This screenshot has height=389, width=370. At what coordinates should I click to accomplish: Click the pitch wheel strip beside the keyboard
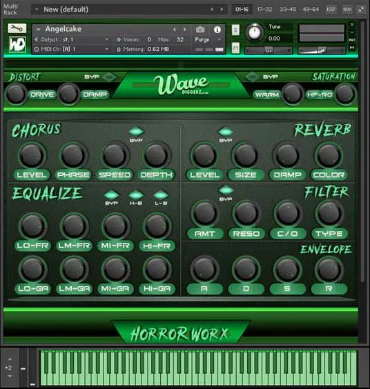coord(23,367)
